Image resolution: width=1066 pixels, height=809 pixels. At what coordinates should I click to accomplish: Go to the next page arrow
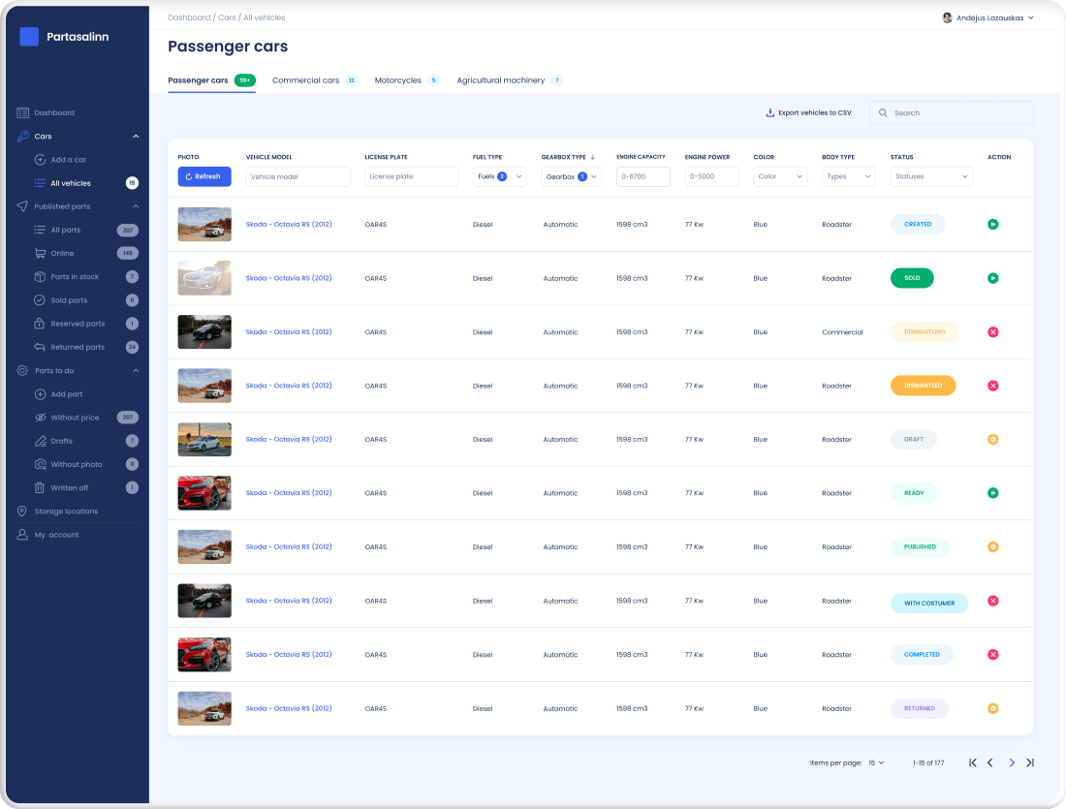click(1012, 762)
